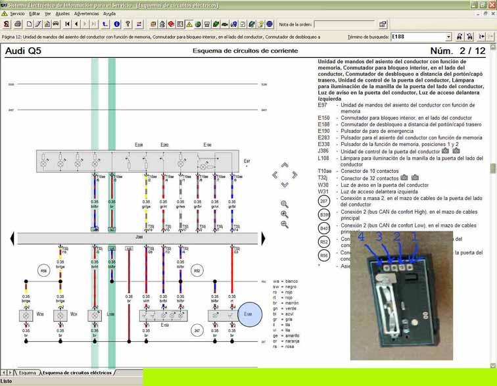
Task: Open the Servicio menu
Action: [x=17, y=14]
